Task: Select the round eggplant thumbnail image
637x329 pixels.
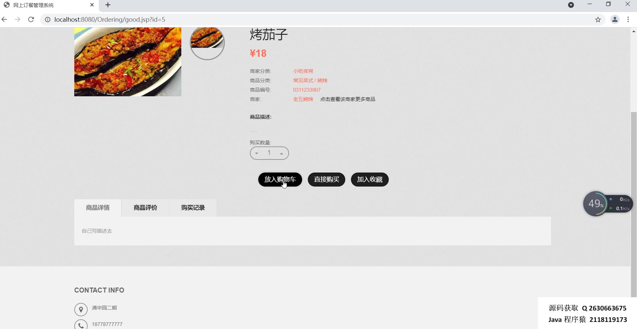Action: (207, 43)
